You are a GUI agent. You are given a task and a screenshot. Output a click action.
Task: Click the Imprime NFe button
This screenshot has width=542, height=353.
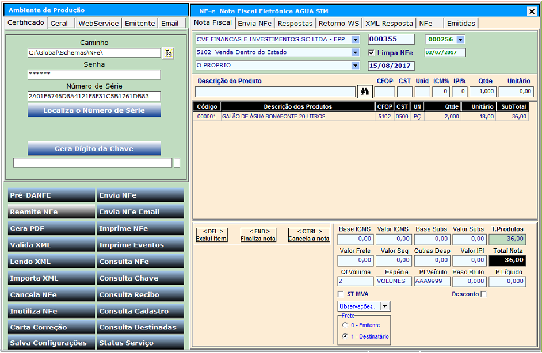[x=141, y=228]
